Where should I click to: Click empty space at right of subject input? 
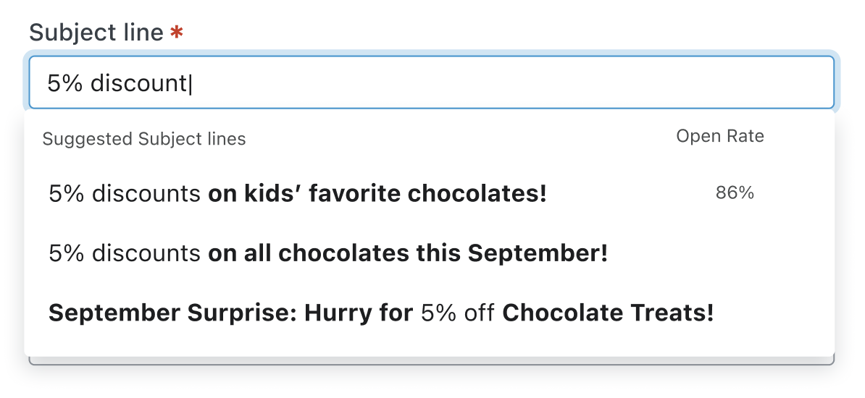[580, 82]
